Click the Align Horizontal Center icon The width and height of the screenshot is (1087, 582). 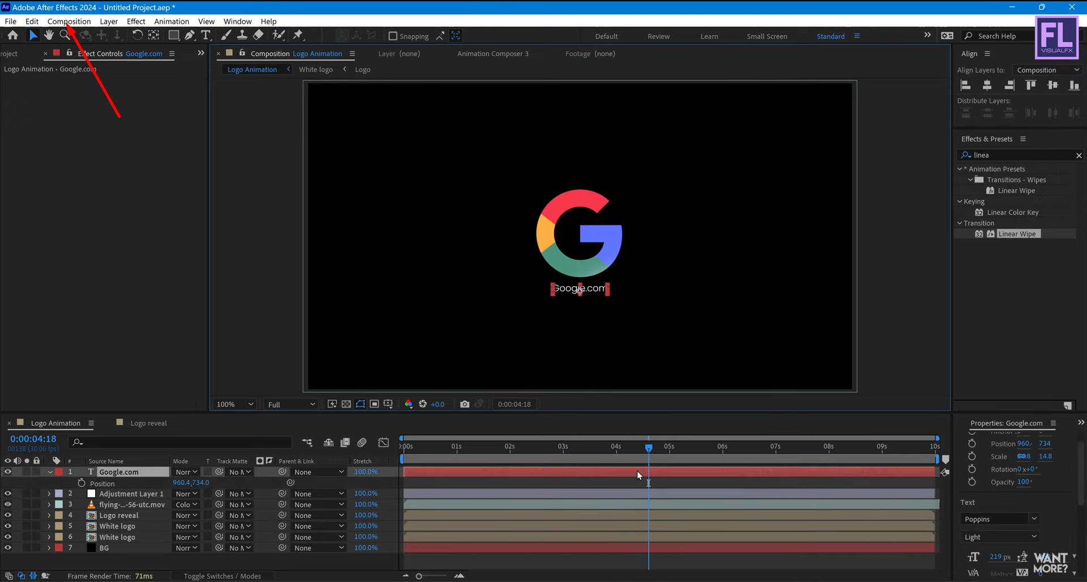coord(987,85)
